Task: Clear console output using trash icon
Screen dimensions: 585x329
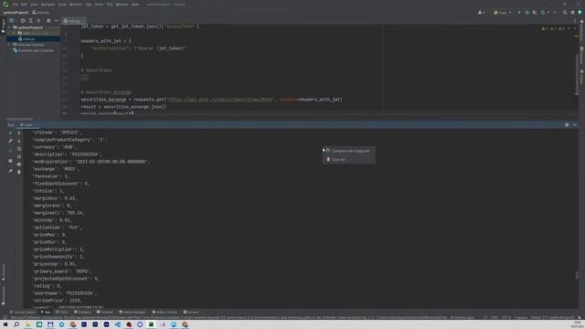Action: [19, 172]
